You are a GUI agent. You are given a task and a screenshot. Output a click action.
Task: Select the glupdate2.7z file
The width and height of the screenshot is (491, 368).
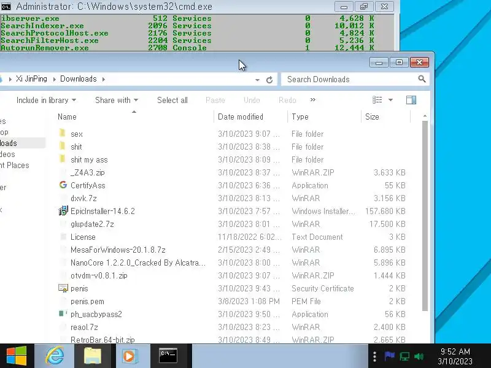coord(92,224)
